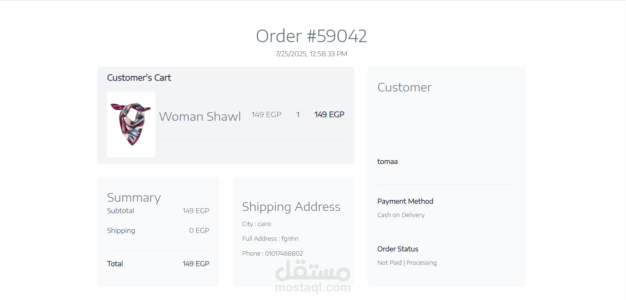
Task: Click the phone number 01017468802
Action: coord(284,254)
